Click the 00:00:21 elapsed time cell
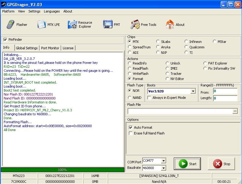This screenshot has height=184, width=242. point(224,182)
